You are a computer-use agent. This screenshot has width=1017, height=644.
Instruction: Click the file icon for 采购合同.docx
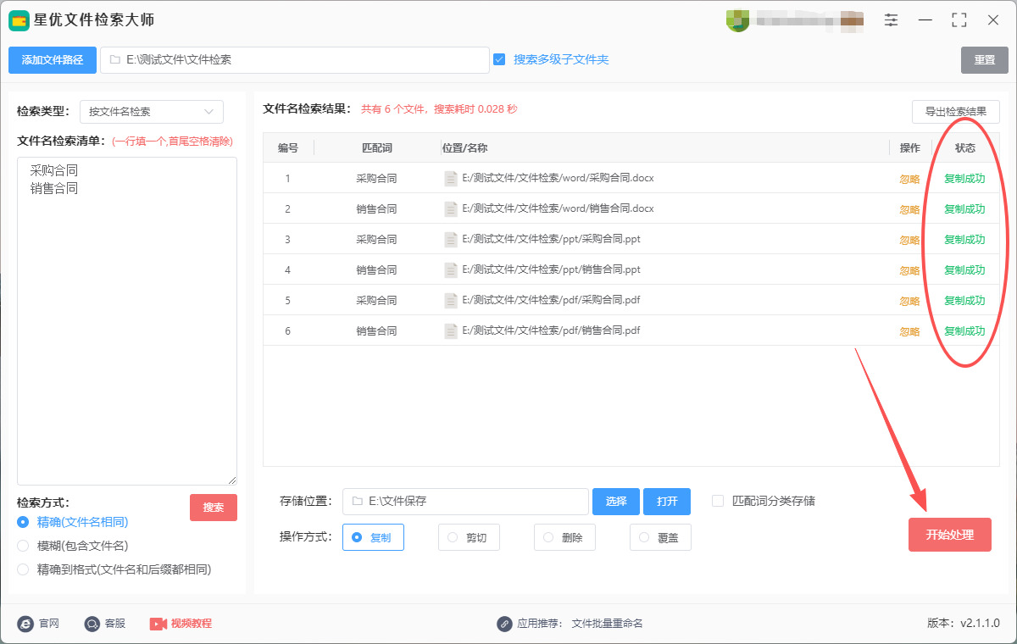click(x=451, y=179)
